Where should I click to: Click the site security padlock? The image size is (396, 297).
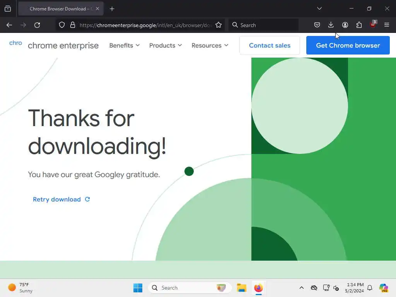[x=73, y=25]
